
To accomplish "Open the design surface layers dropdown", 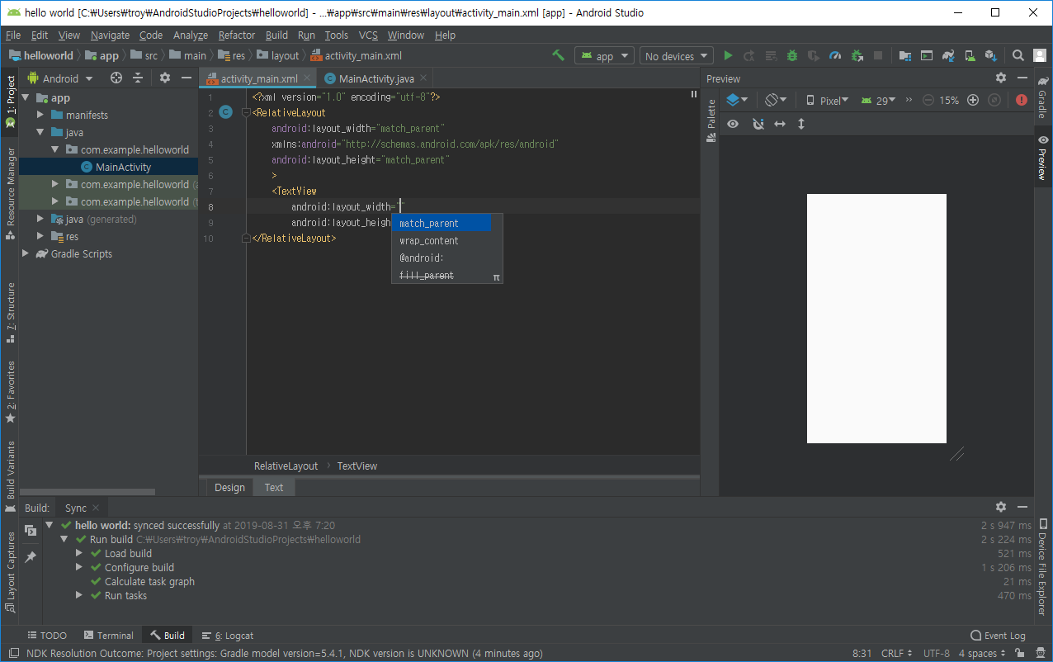I will click(737, 100).
